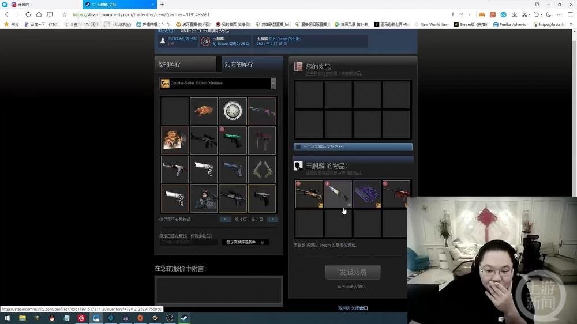Viewport: 577px width, 324px height.
Task: Click the knife in their offered items
Action: 338,194
